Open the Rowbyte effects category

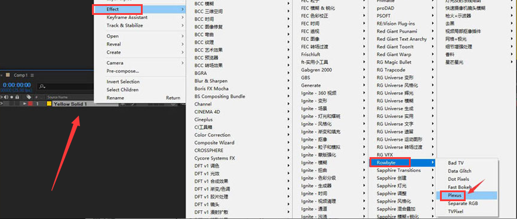[x=402, y=162]
